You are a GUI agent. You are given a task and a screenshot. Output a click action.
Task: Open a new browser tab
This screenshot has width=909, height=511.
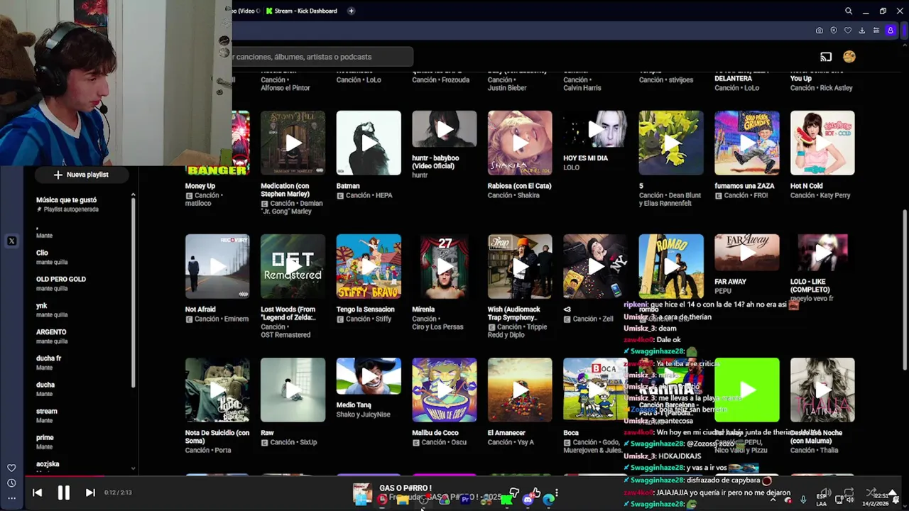click(x=351, y=11)
